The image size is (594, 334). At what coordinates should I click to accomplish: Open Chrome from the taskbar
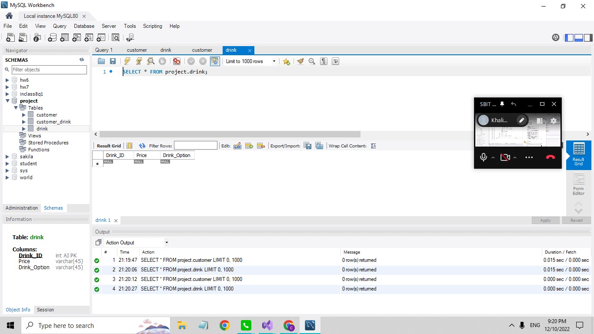224,325
